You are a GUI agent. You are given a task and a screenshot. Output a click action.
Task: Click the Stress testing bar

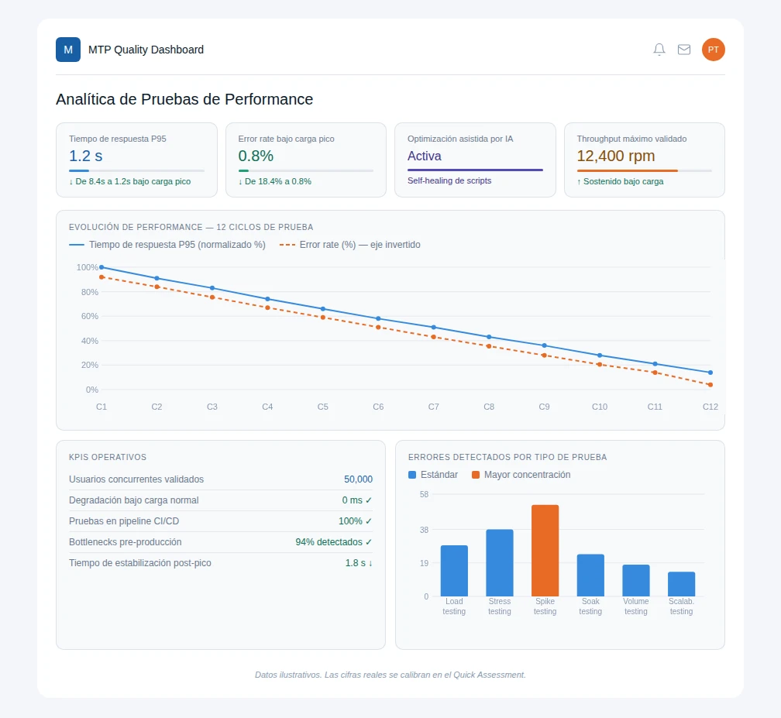pyautogui.click(x=500, y=562)
